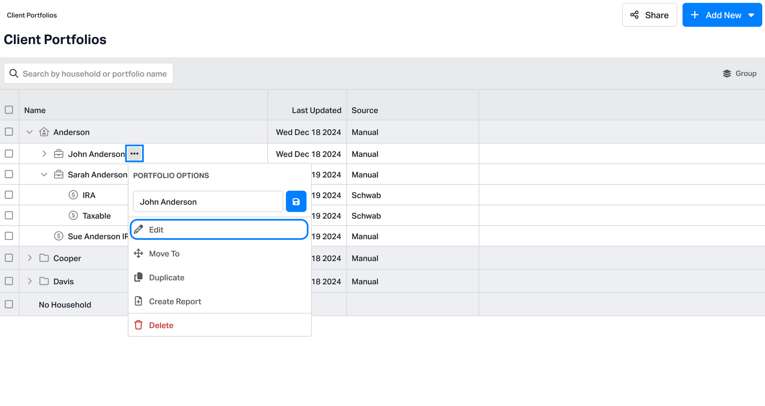Focus the household or portfolio search field
765x406 pixels.
[89, 74]
